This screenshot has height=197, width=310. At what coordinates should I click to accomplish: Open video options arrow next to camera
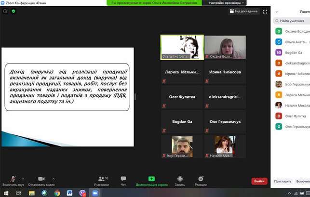tap(53, 178)
